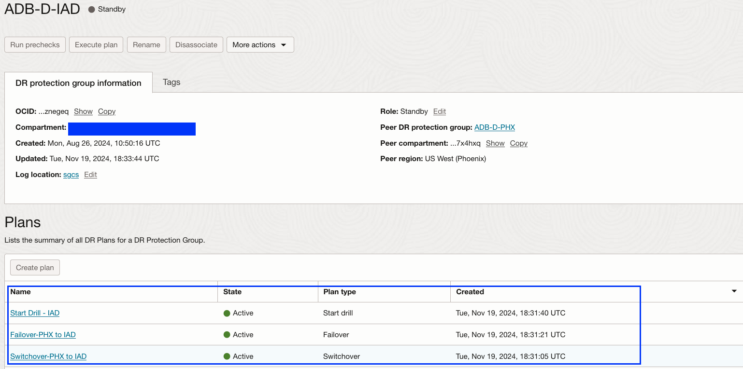Viewport: 743px width, 369px height.
Task: Copy the OCID to clipboard
Action: click(107, 111)
